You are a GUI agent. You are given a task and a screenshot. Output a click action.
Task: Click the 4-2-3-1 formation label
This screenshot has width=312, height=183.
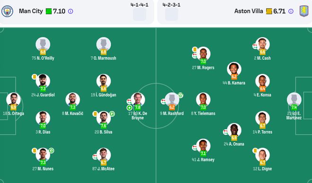coord(171,5)
